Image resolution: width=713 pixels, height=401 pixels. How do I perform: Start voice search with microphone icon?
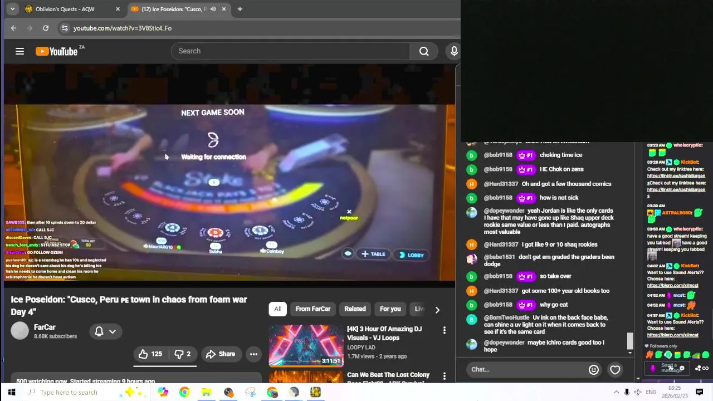coord(454,51)
